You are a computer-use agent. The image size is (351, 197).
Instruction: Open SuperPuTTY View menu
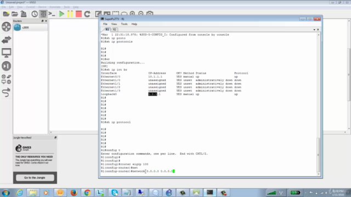114,24
